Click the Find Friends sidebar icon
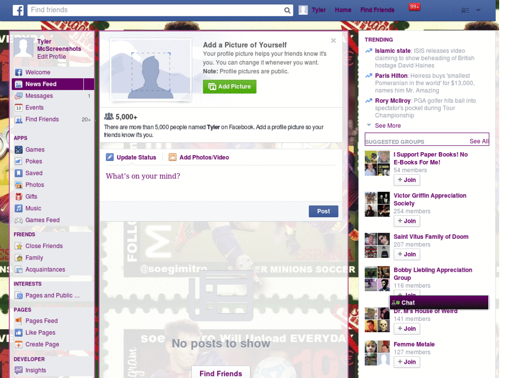Image resolution: width=505 pixels, height=378 pixels. coord(19,120)
